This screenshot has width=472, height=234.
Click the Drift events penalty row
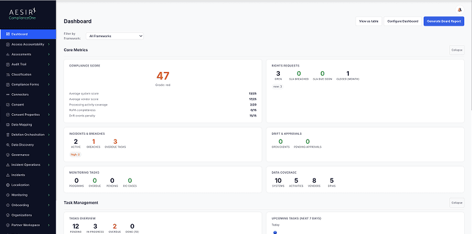pos(163,116)
